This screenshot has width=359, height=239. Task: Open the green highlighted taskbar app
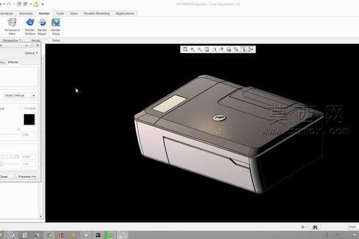[x=110, y=235]
